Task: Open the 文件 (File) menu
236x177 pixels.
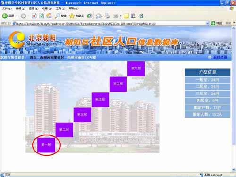Action: click(7, 8)
